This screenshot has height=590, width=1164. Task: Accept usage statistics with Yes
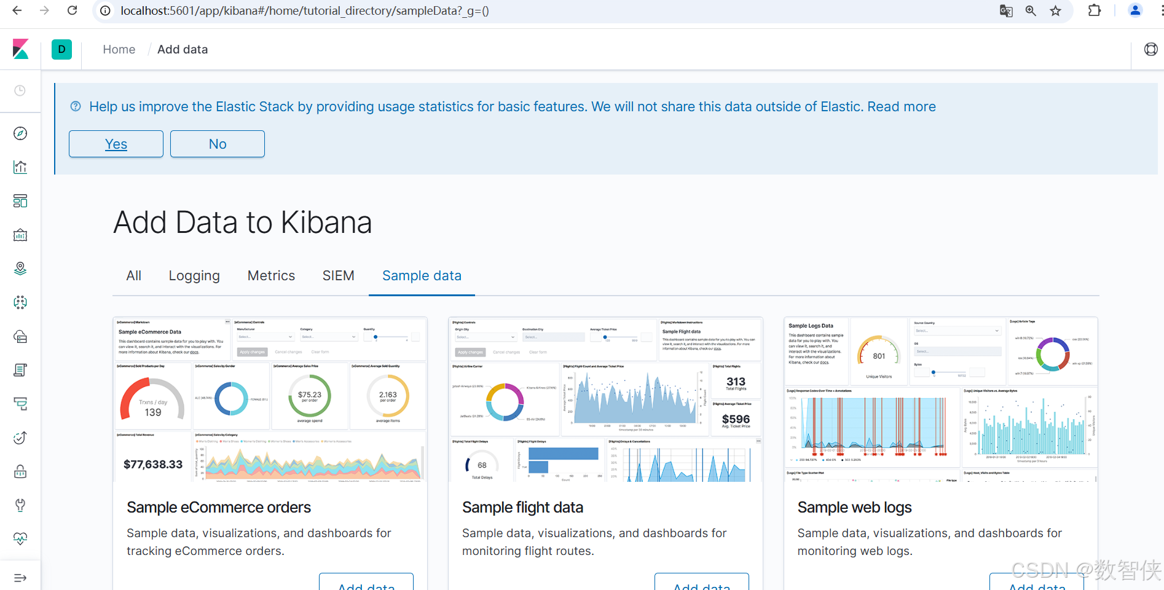[x=116, y=144]
